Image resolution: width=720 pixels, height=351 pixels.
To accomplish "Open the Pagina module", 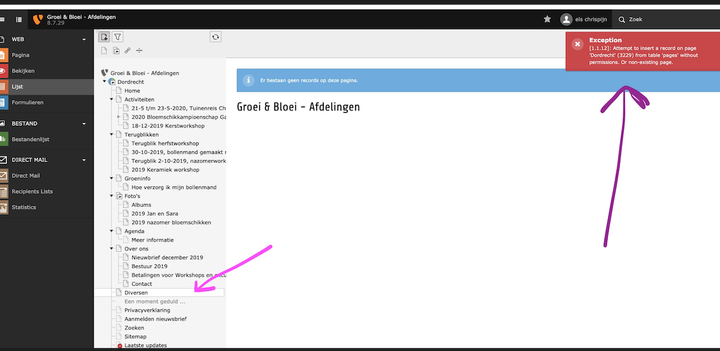I will point(20,55).
